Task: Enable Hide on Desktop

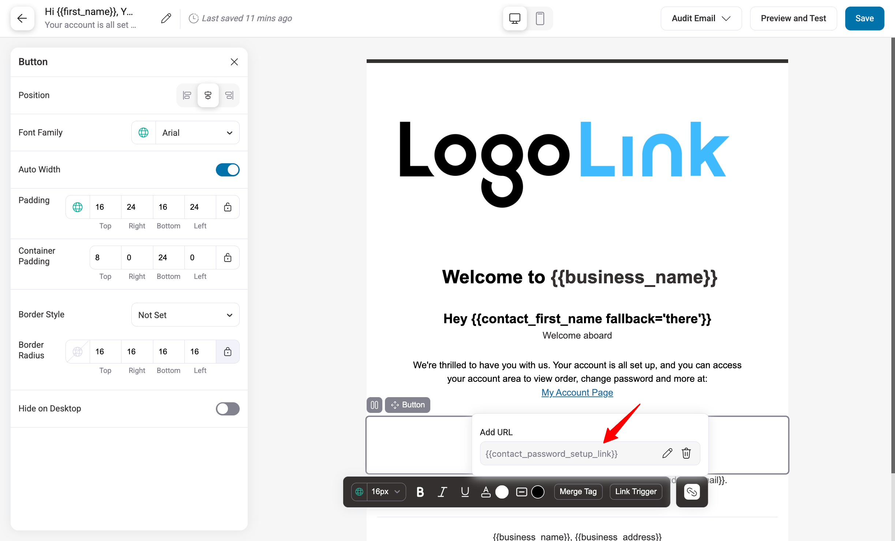Action: tap(227, 408)
